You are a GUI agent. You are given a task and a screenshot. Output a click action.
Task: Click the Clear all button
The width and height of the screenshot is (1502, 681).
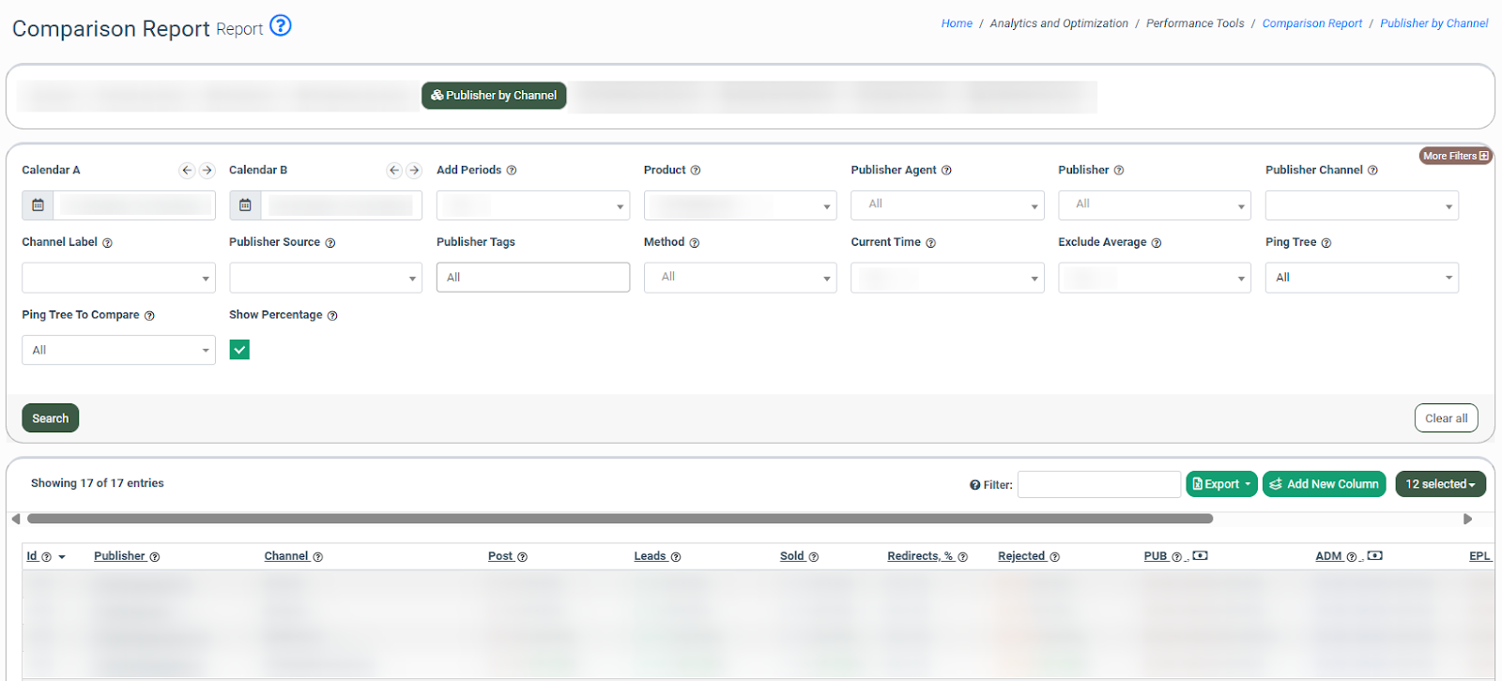[1446, 418]
